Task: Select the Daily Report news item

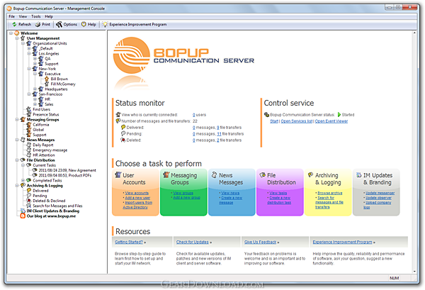Action: (43, 145)
